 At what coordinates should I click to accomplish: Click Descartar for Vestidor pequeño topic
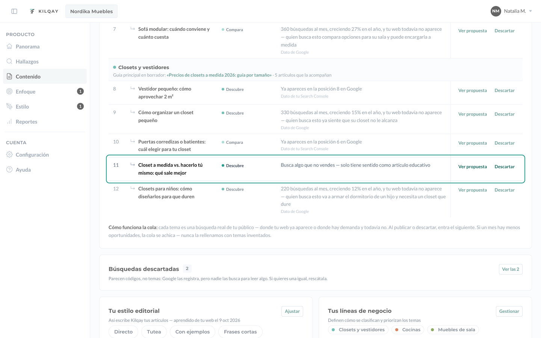(x=505, y=91)
